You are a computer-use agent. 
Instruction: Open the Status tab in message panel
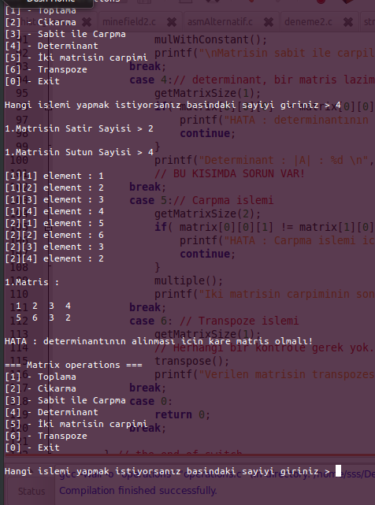click(32, 491)
